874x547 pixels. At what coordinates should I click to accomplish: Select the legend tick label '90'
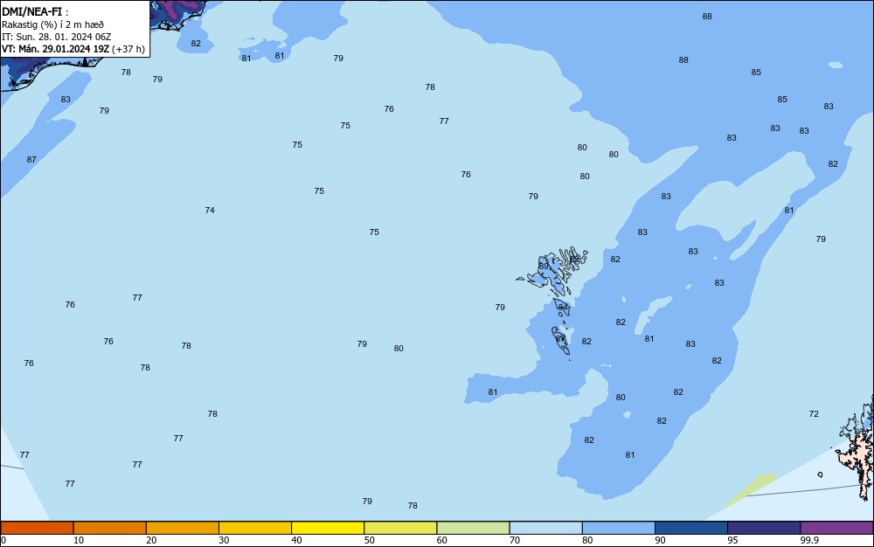tap(660, 540)
